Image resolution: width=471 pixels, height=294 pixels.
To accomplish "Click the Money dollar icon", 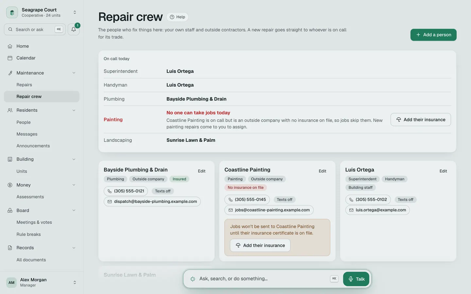I will pos(10,185).
